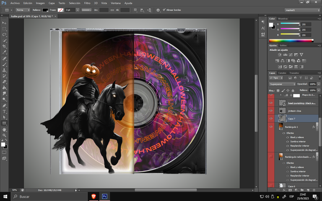Toggle Rectángulo 1 Resplandor interior effect visibility

coord(288,146)
